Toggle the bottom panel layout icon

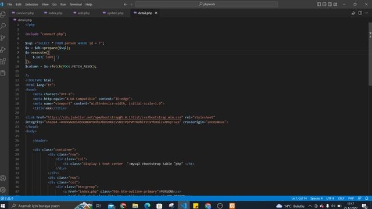point(324,4)
